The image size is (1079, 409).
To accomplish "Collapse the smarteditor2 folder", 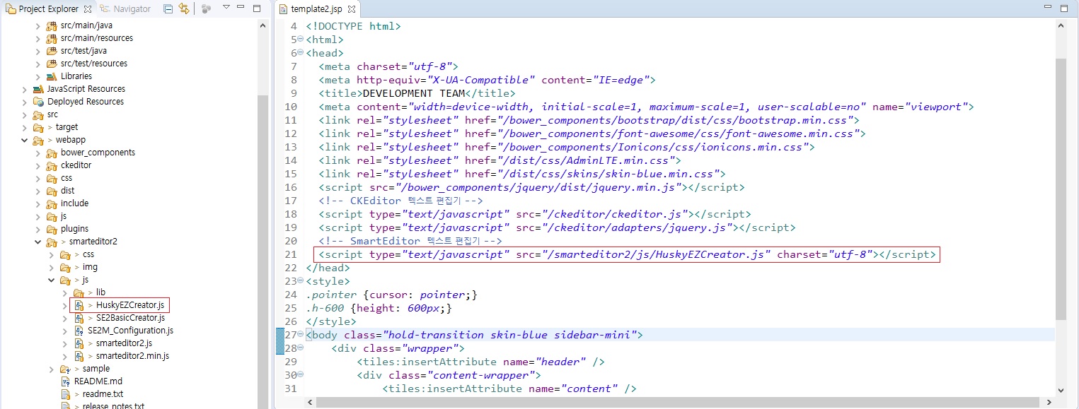I will tap(38, 242).
